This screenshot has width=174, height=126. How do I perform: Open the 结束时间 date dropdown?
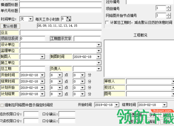click(x=42, y=81)
